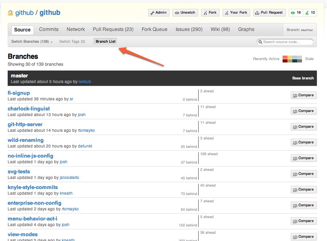Expand the Switch Branches (139) dropdown
The image size is (327, 241).
[32, 42]
